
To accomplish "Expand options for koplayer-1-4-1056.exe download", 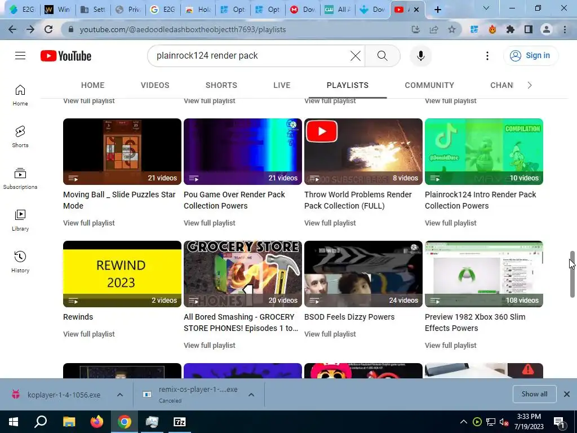I will pyautogui.click(x=120, y=395).
